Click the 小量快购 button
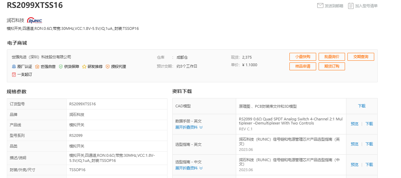The width and height of the screenshot is (401, 178). (x=303, y=57)
